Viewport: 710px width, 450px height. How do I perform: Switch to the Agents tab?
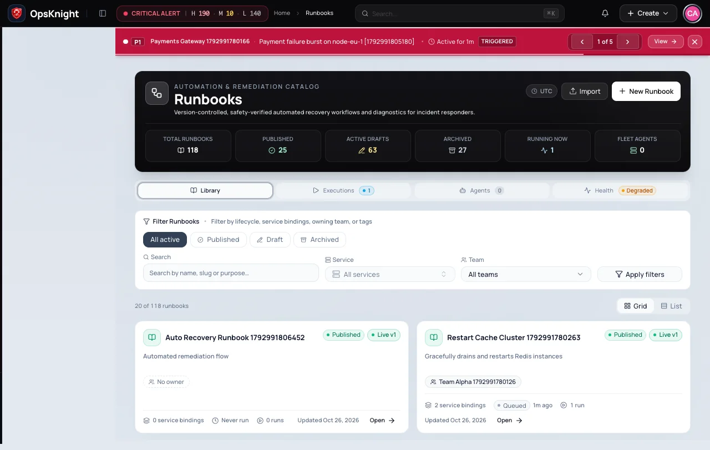pos(481,190)
